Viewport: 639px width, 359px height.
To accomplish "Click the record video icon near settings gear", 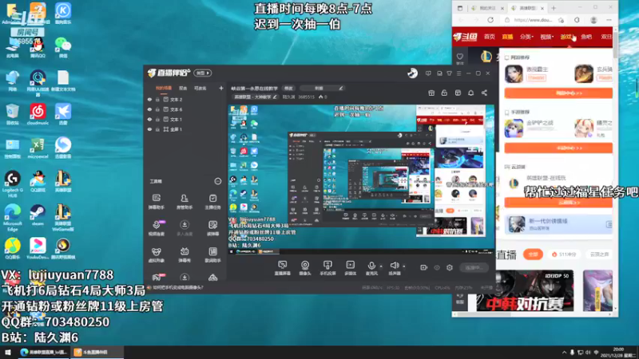I will pos(424,267).
